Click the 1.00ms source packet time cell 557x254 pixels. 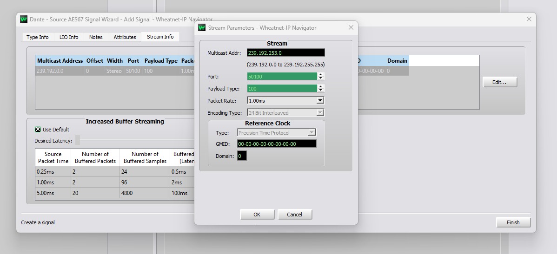point(53,182)
